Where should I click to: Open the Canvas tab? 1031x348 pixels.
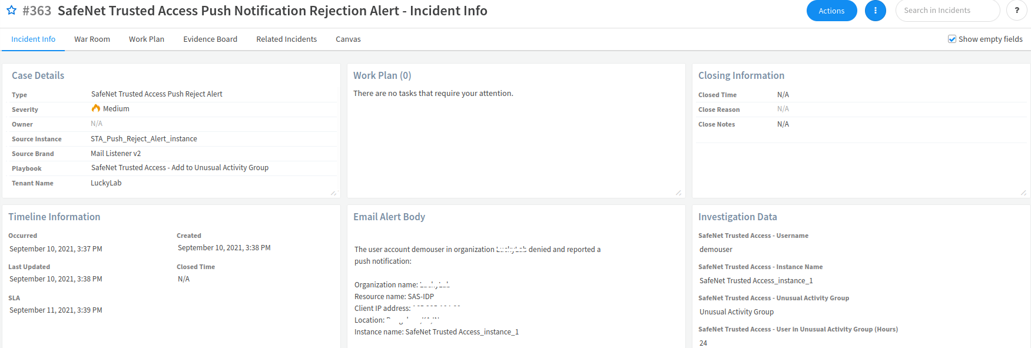click(x=348, y=39)
